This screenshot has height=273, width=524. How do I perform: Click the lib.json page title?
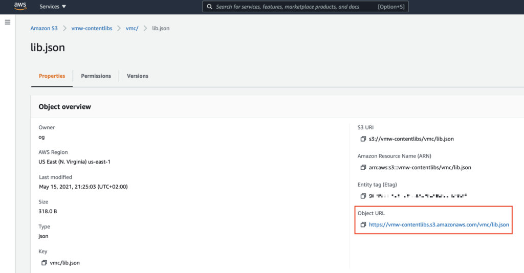click(x=48, y=48)
